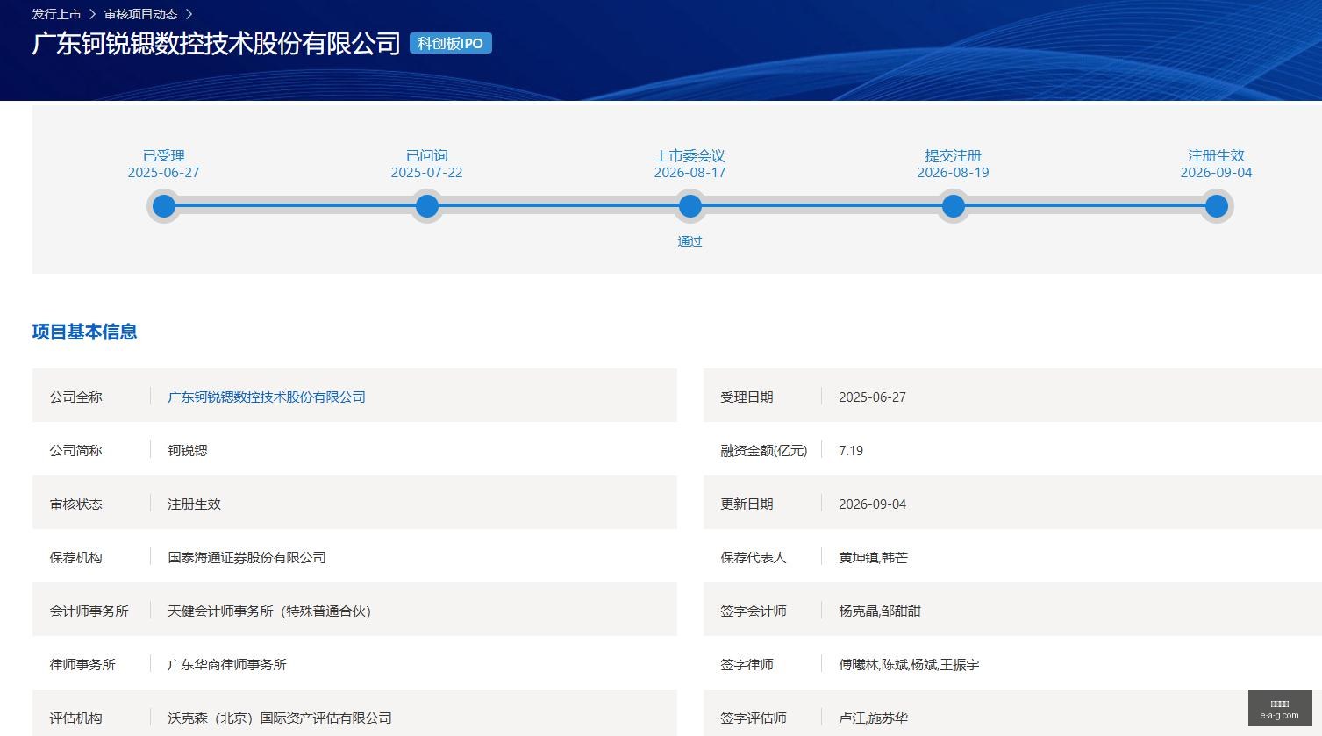Image resolution: width=1322 pixels, height=736 pixels.
Task: Click the 注册生效 timeline date 2026-09-04
Action: (1216, 172)
